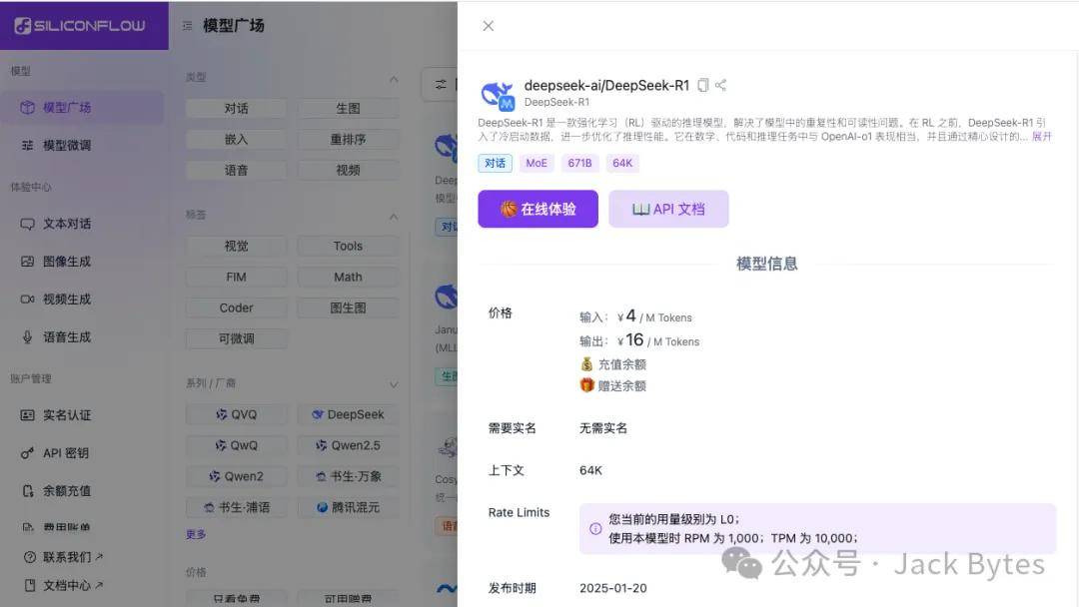Select the DeepSeek series filter
The image size is (1079, 607).
(349, 414)
